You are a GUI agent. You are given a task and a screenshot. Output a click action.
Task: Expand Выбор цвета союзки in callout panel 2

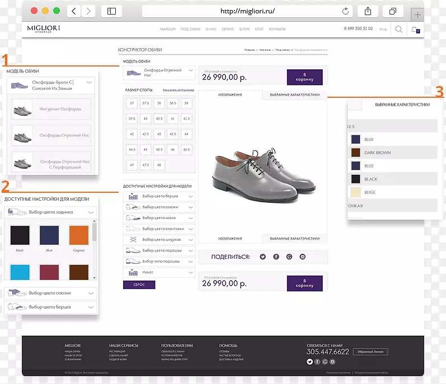tap(50, 293)
